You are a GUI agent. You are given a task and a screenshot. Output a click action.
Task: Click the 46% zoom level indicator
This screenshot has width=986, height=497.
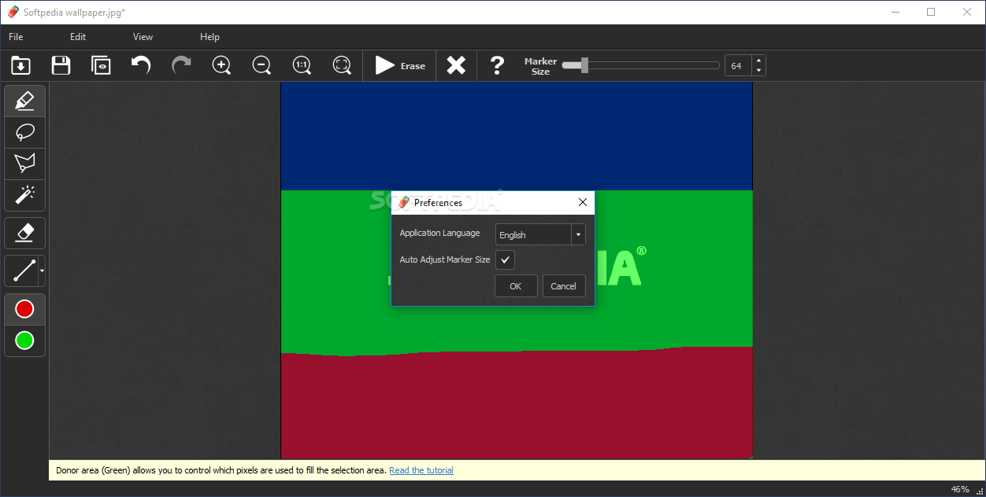[960, 489]
